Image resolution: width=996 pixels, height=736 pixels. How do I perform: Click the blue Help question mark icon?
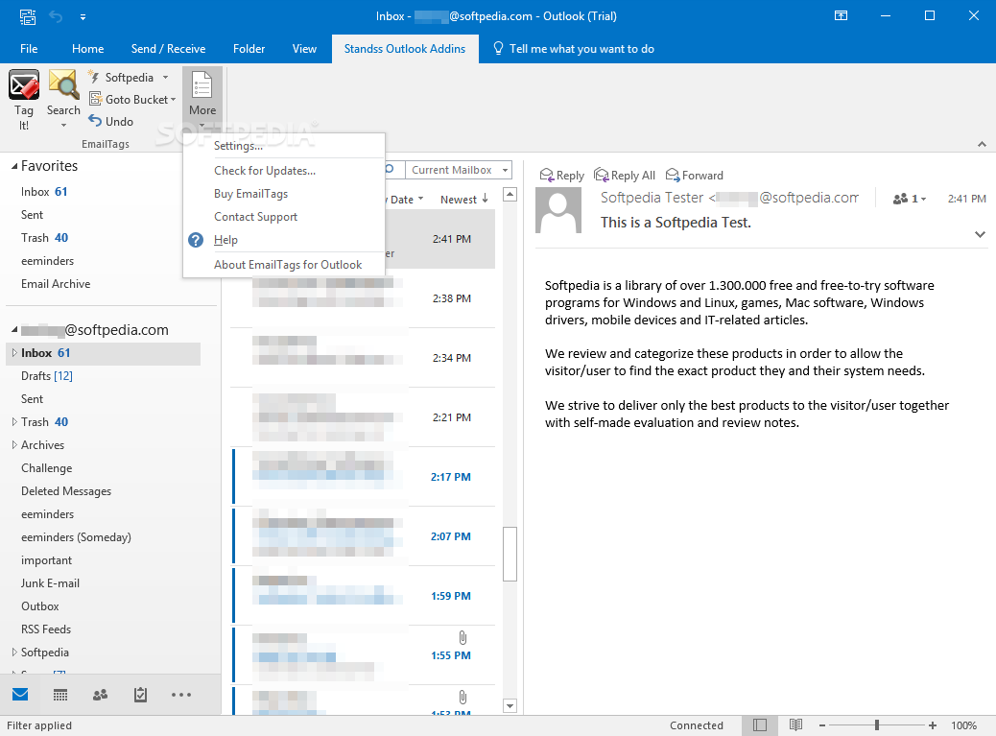[x=196, y=239]
